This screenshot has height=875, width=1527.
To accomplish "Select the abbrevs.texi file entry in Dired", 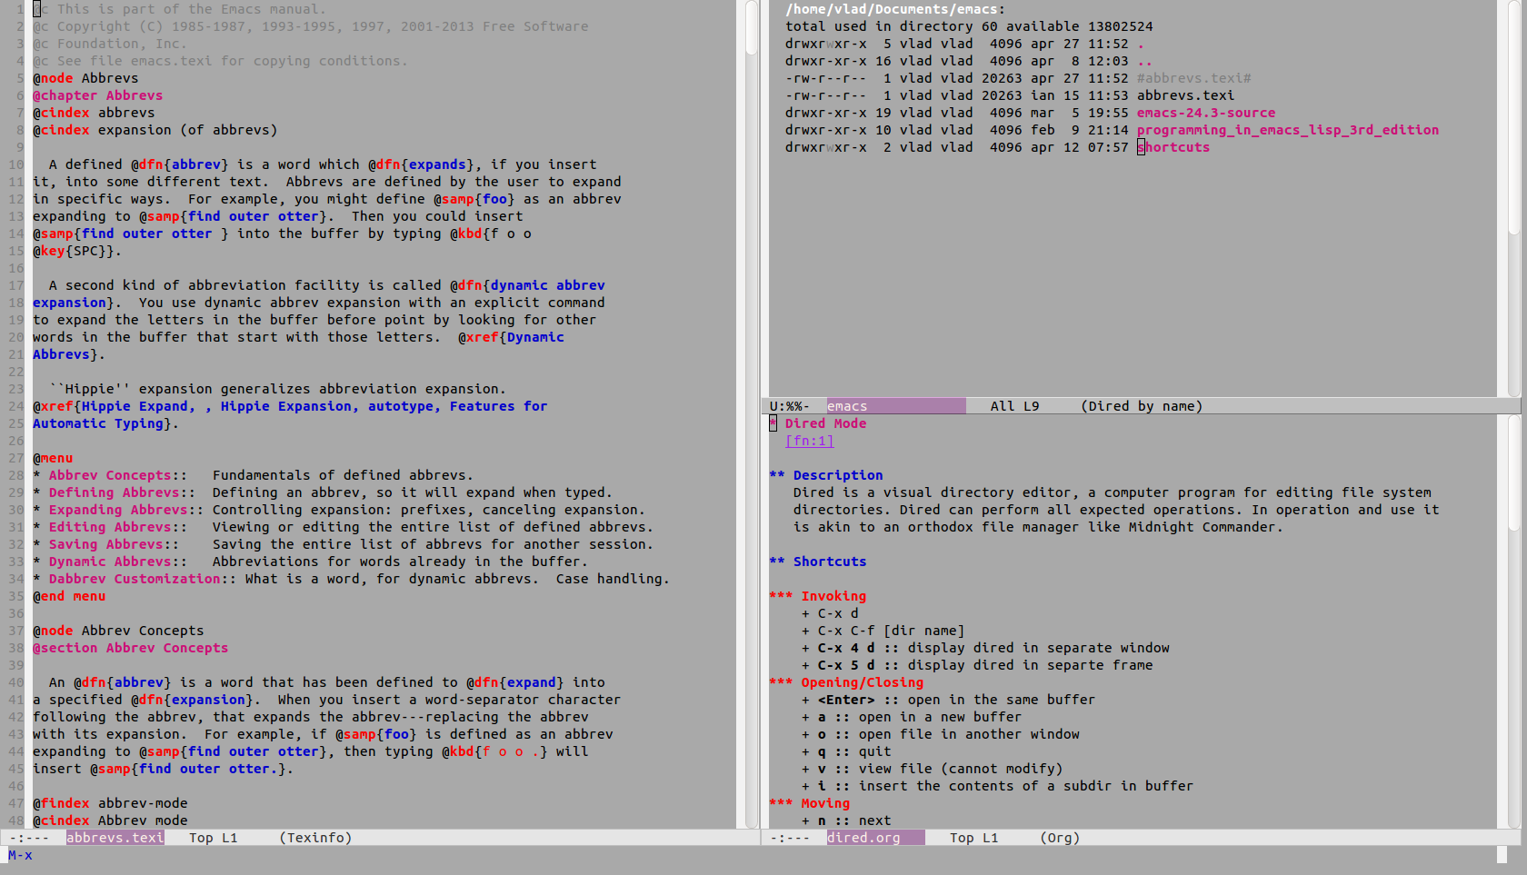I will tap(1185, 95).
